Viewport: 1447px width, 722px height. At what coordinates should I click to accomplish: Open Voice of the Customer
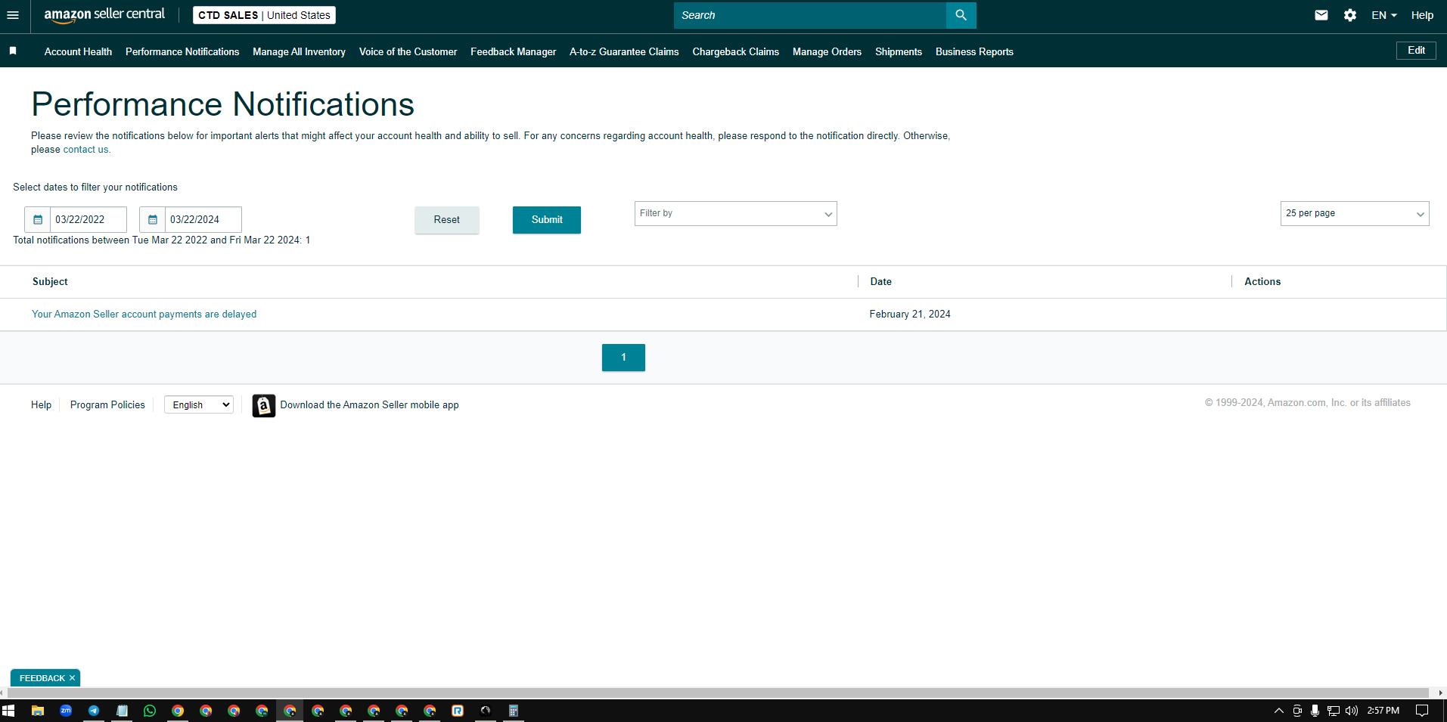click(x=408, y=51)
